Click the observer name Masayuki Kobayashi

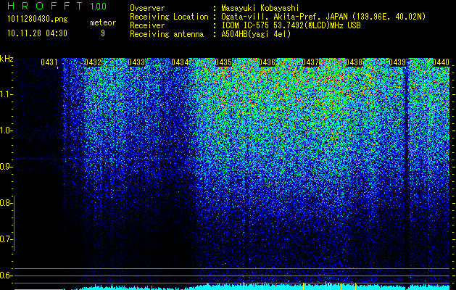[260, 8]
